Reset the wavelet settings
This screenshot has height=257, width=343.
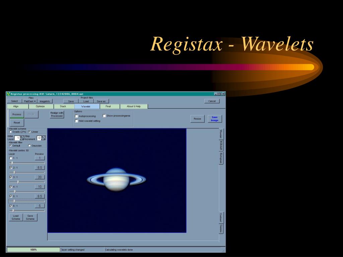click(17, 122)
